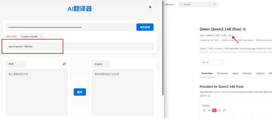Click the gift icon beside the Qwen3 14B title
The image size is (272, 118).
pos(244,30)
